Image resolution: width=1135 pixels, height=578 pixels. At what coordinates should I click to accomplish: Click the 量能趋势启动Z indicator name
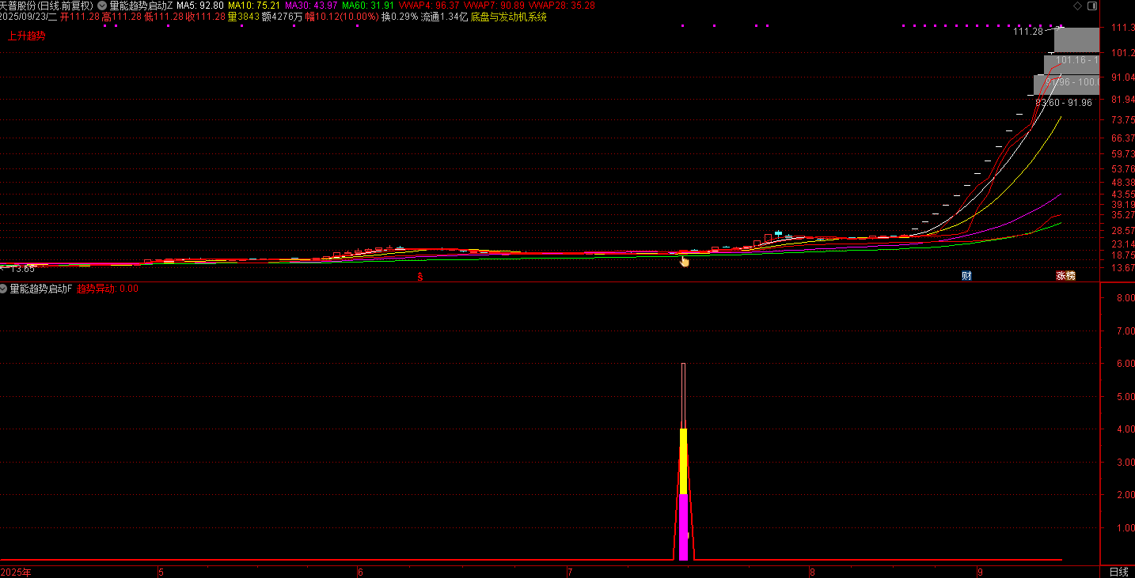[141, 6]
